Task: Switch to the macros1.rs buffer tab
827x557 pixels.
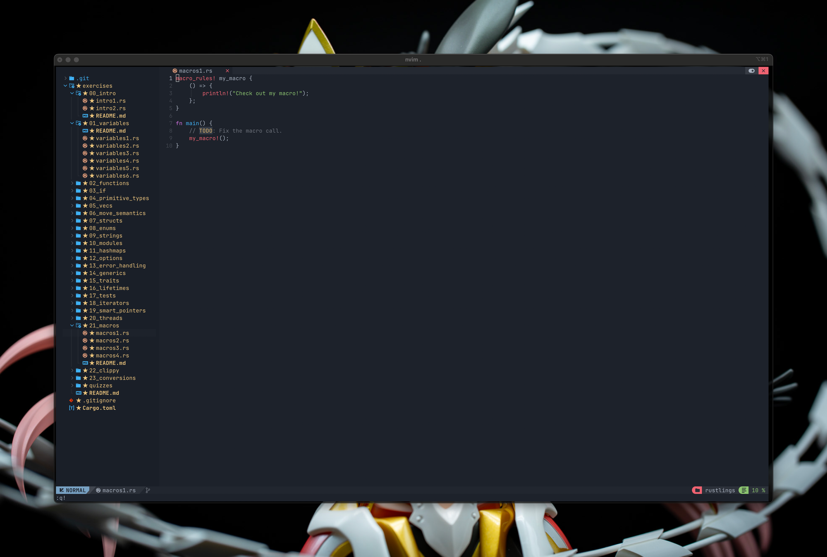Action: [196, 71]
